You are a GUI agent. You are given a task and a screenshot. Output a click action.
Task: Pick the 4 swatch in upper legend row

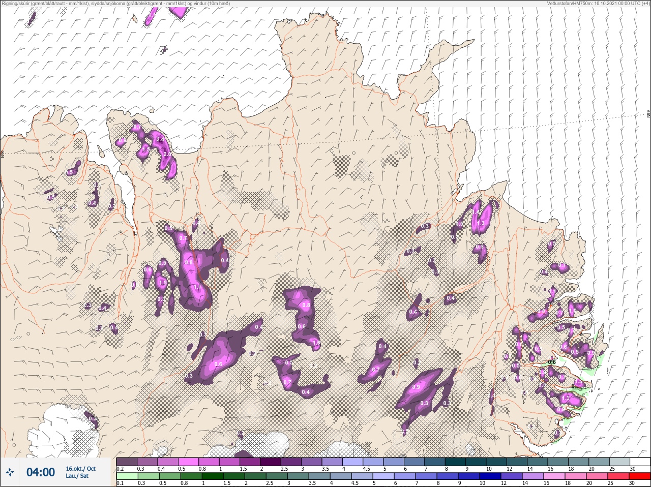tap(352, 462)
